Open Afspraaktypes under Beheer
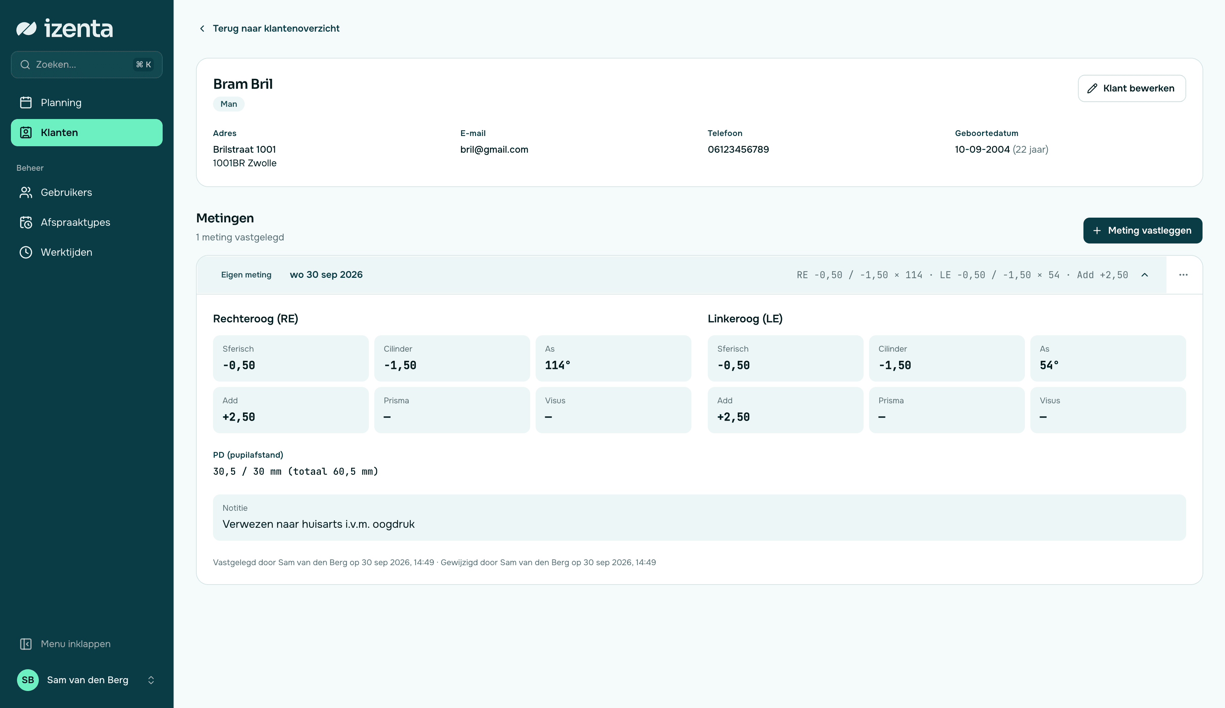The image size is (1225, 708). point(86,222)
